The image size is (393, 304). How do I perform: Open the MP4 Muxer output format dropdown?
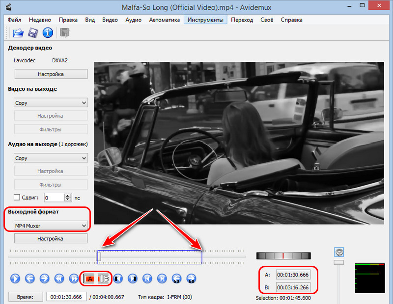51,226
